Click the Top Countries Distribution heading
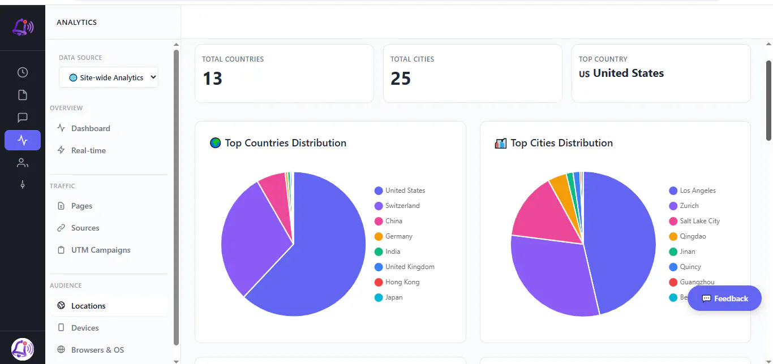The width and height of the screenshot is (773, 364). 286,143
